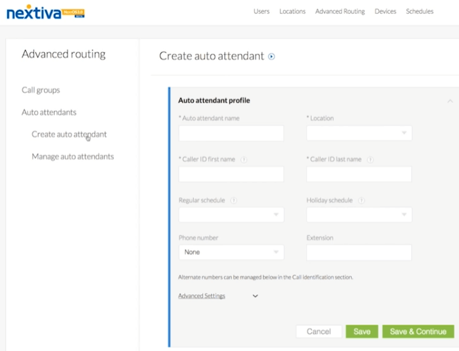Play the Create auto attendant video icon
The width and height of the screenshot is (459, 351).
tap(272, 57)
